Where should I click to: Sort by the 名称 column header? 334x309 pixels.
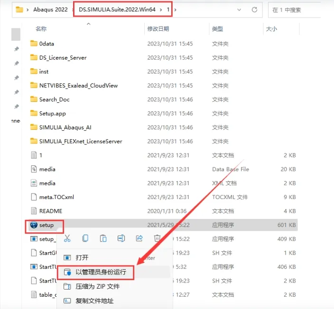pos(41,29)
